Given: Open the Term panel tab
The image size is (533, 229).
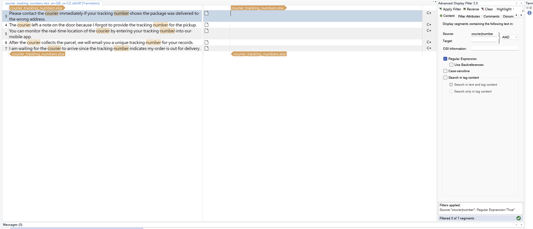Looking at the screenshot, I should [529, 3].
